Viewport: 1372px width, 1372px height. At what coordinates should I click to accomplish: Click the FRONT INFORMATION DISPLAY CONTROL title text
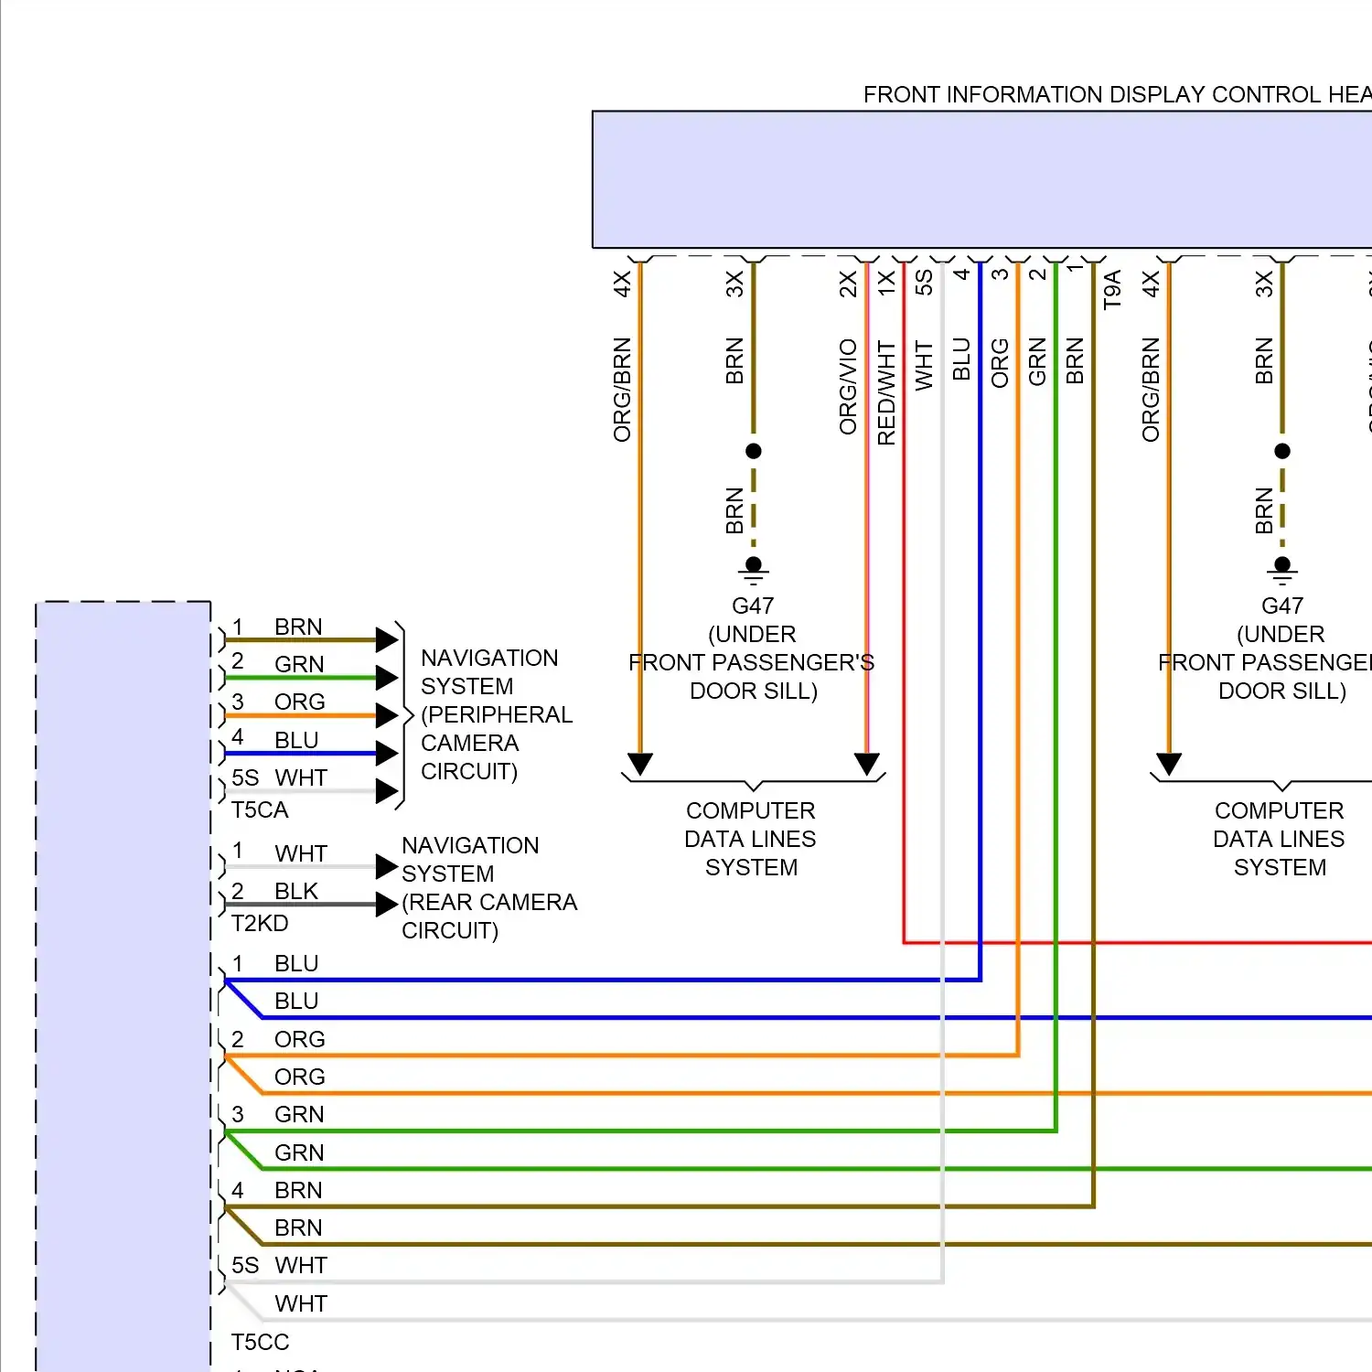1117,94
